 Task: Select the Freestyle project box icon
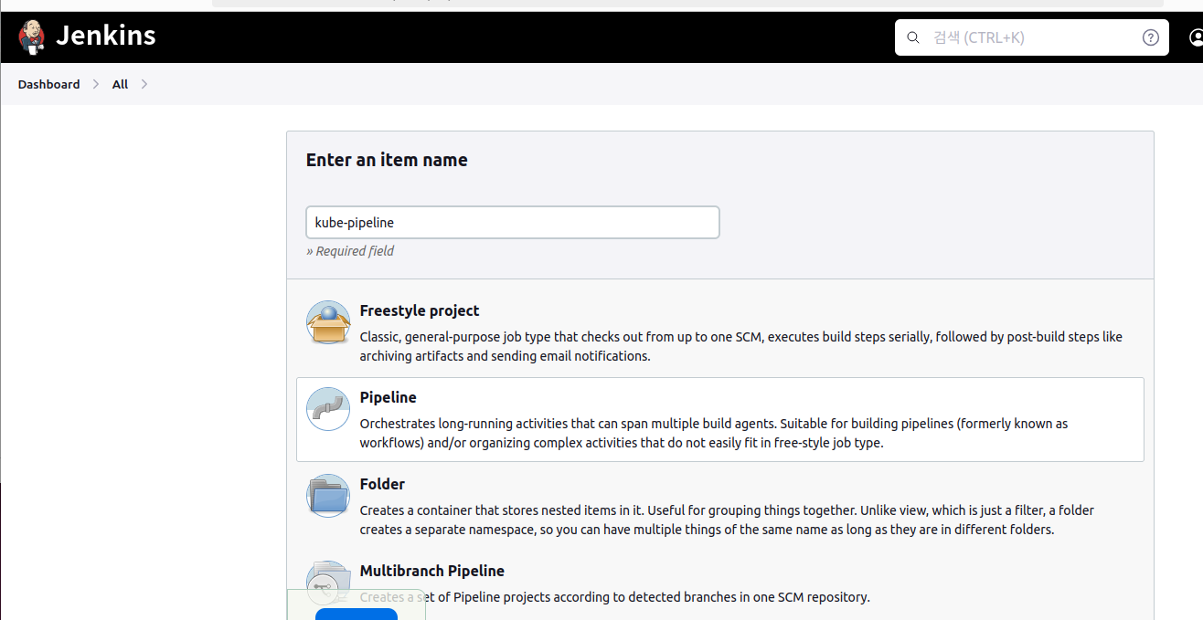click(x=328, y=322)
